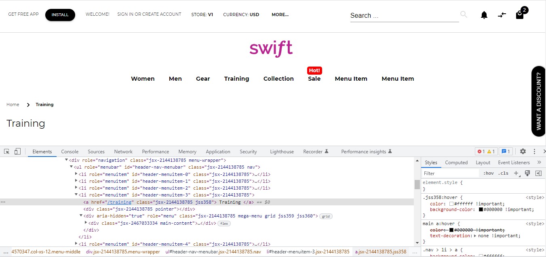This screenshot has width=546, height=257.
Task: Click the new style rule plus icon
Action: 516,173
